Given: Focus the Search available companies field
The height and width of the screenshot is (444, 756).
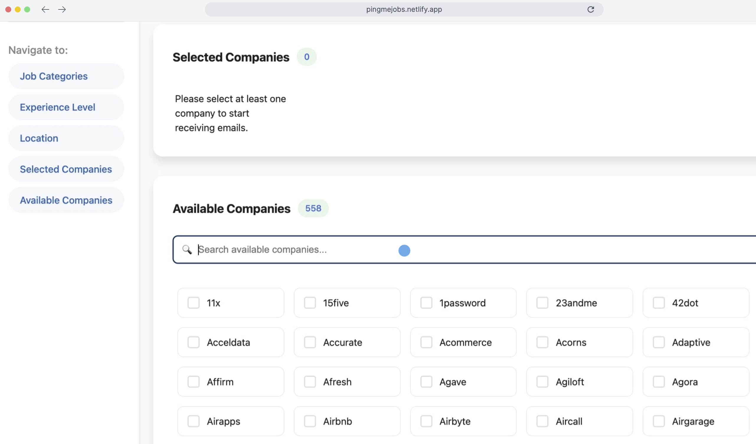Looking at the screenshot, I should click(x=464, y=250).
